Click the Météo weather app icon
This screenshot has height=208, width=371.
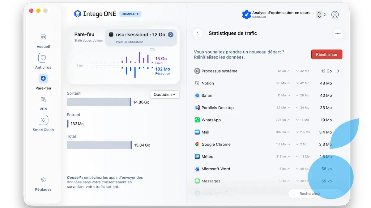[197, 157]
